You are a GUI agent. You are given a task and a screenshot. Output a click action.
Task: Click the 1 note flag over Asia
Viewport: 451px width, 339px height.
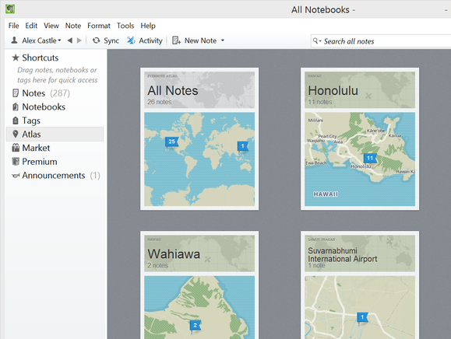point(242,146)
